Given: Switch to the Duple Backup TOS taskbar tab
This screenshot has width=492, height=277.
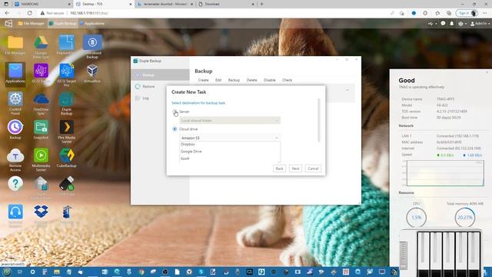Looking at the screenshot, I should (x=63, y=23).
